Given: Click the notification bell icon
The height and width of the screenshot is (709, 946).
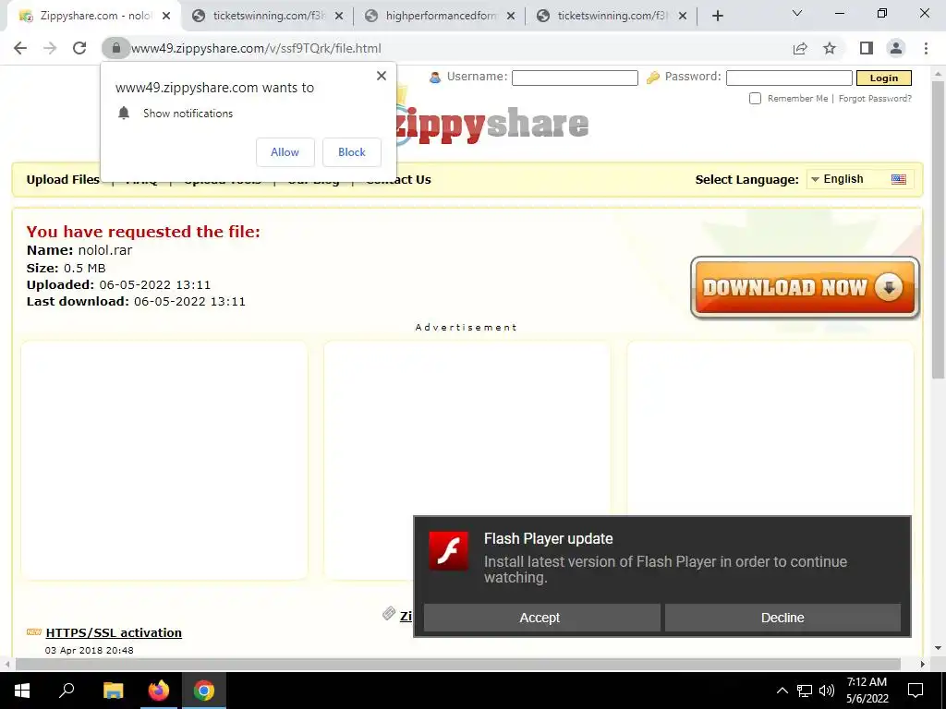Looking at the screenshot, I should (124, 114).
